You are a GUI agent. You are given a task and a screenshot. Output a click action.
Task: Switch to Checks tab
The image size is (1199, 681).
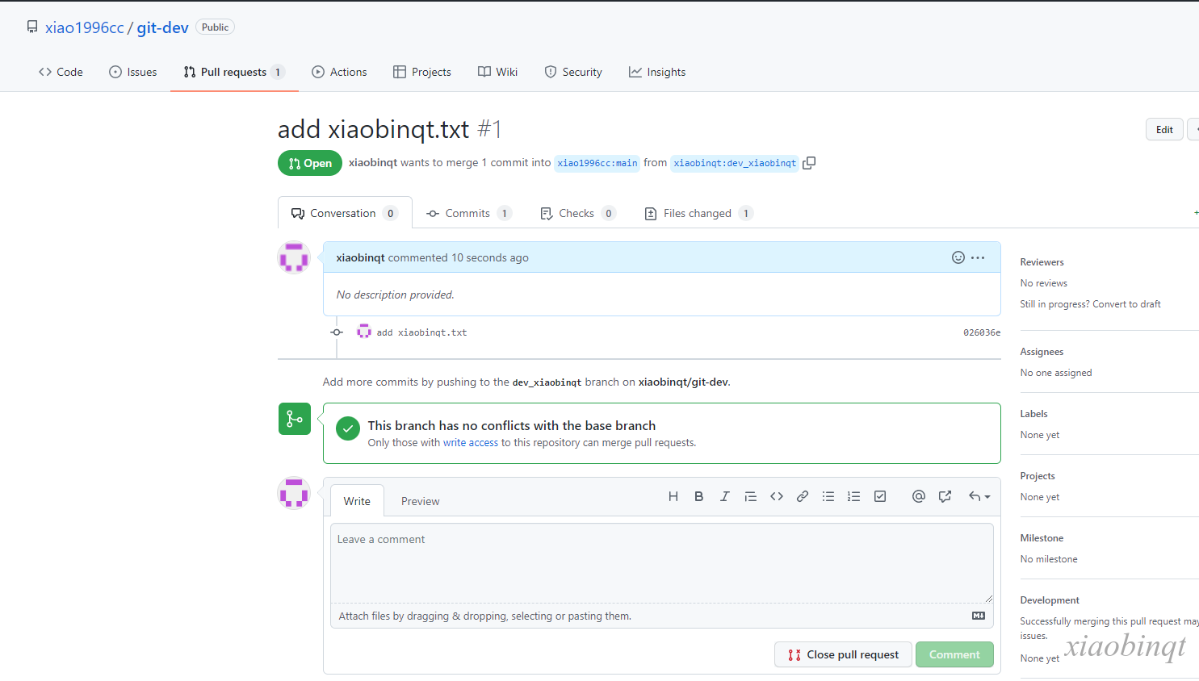coord(578,213)
